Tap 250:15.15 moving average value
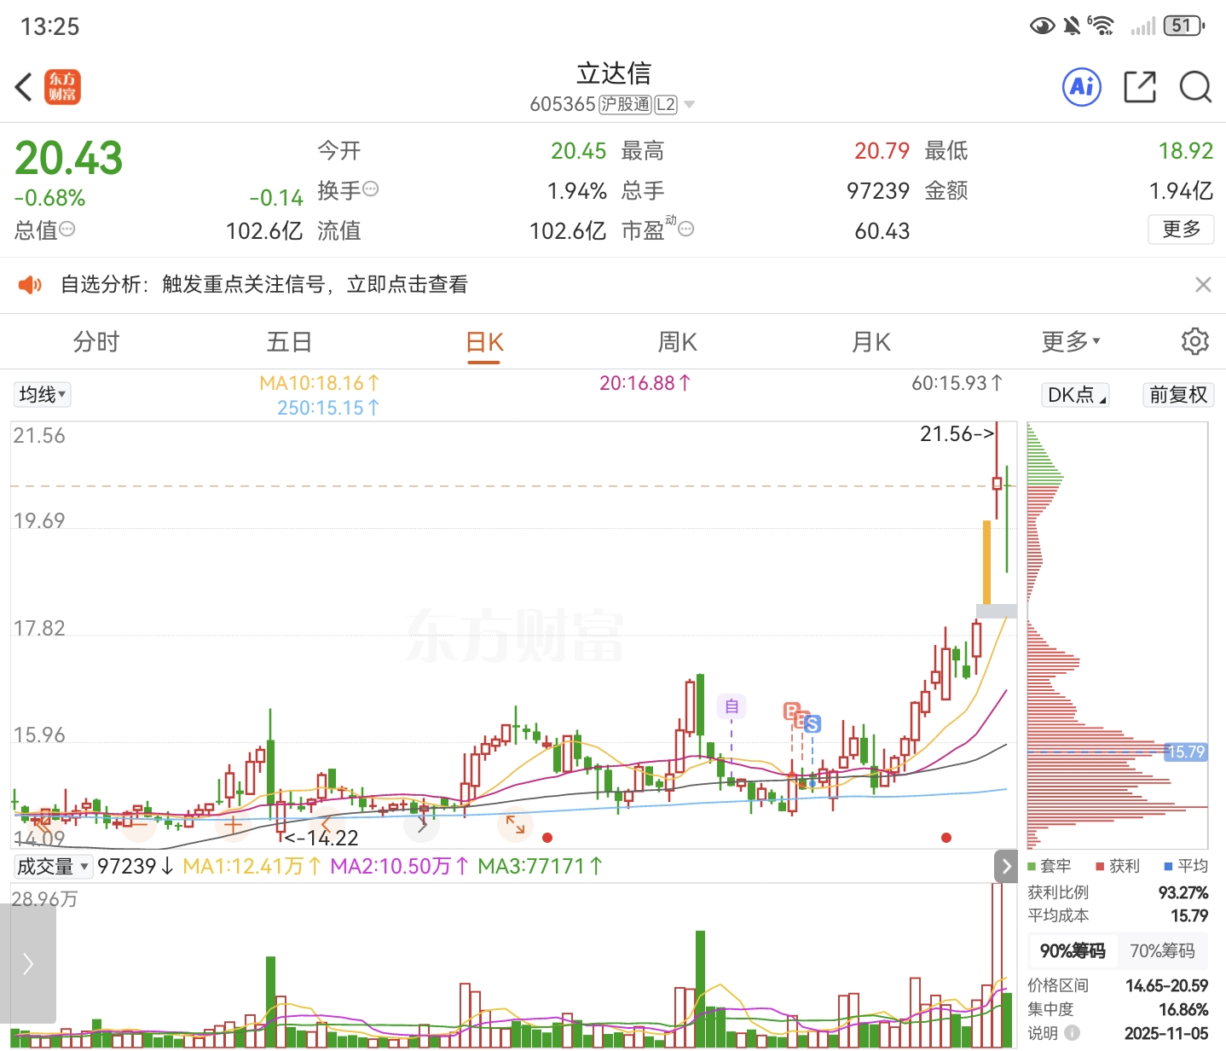 click(328, 408)
